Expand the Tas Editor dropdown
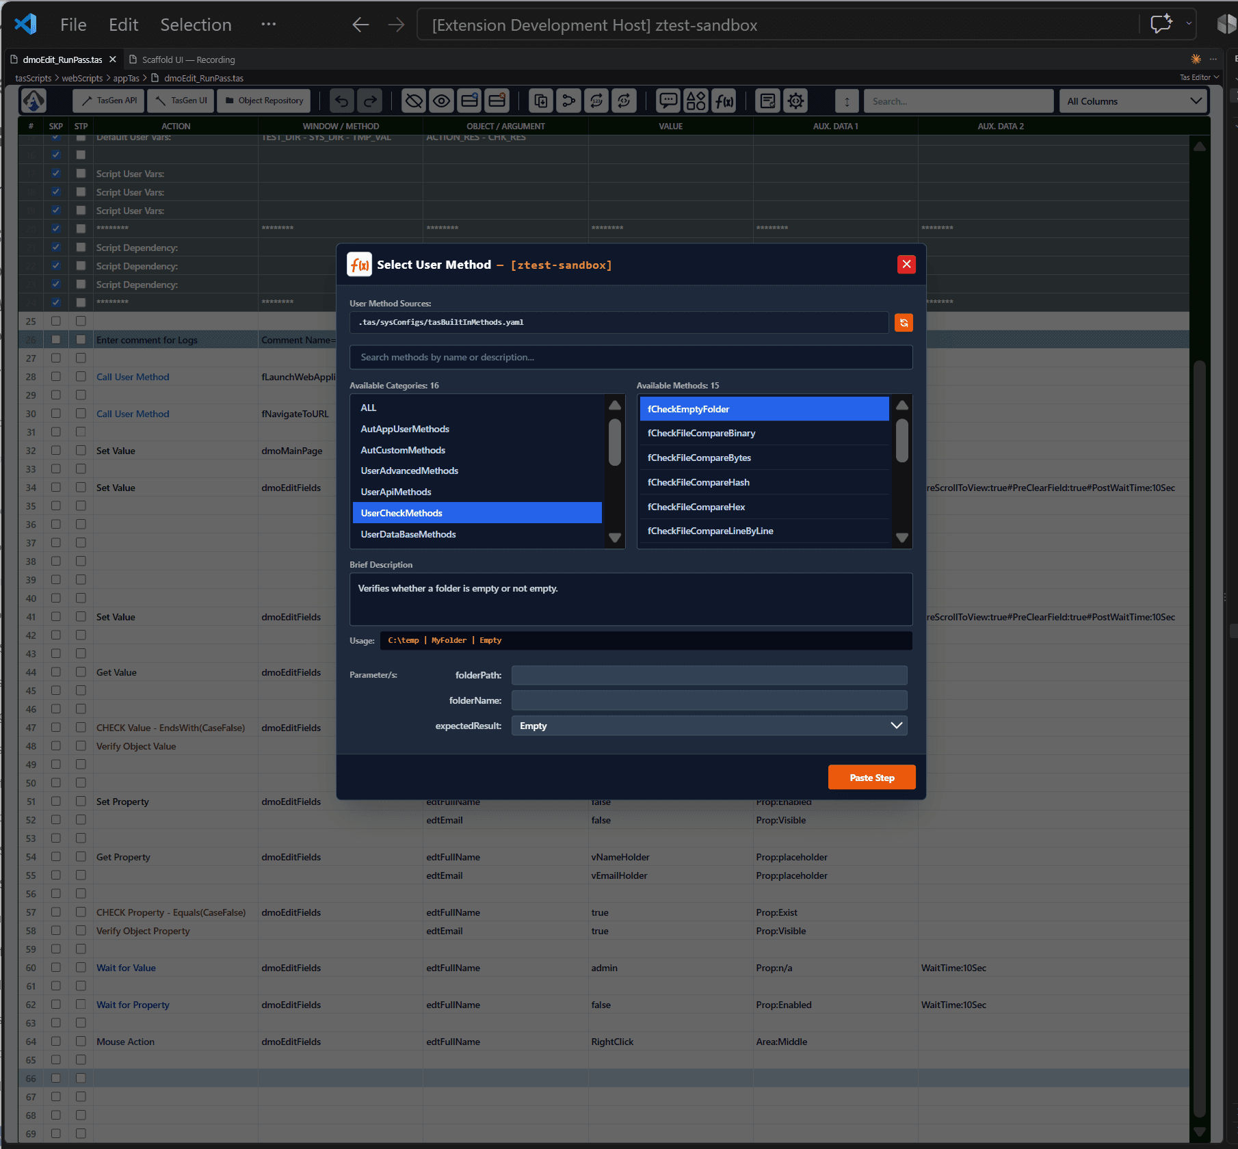The width and height of the screenshot is (1238, 1149). 1199,77
